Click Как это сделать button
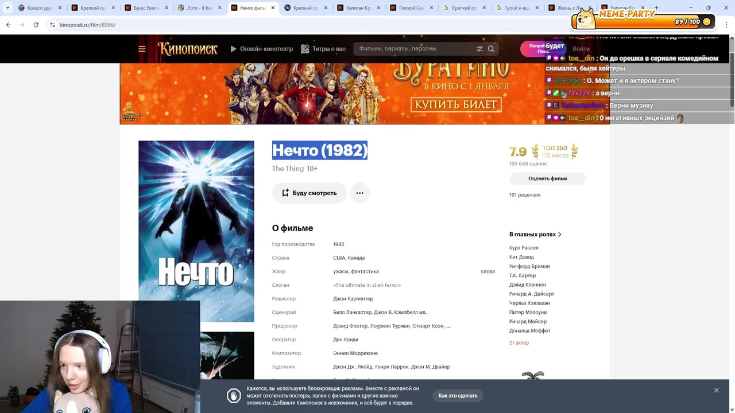Viewport: 735px width, 413px height. [x=458, y=396]
